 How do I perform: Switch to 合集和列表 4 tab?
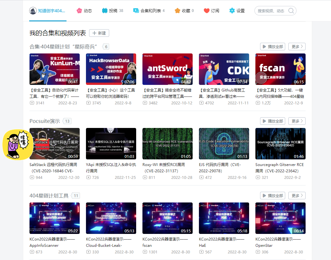[x=149, y=11]
